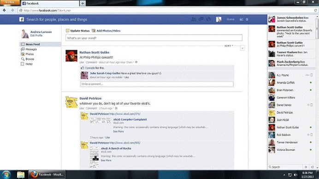Open chat with Brian Petersen
The height and width of the screenshot is (179, 319).
[291, 90]
